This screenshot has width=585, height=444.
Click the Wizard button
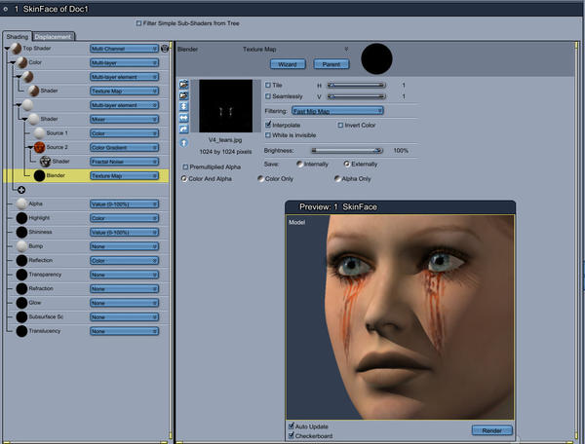(x=288, y=64)
